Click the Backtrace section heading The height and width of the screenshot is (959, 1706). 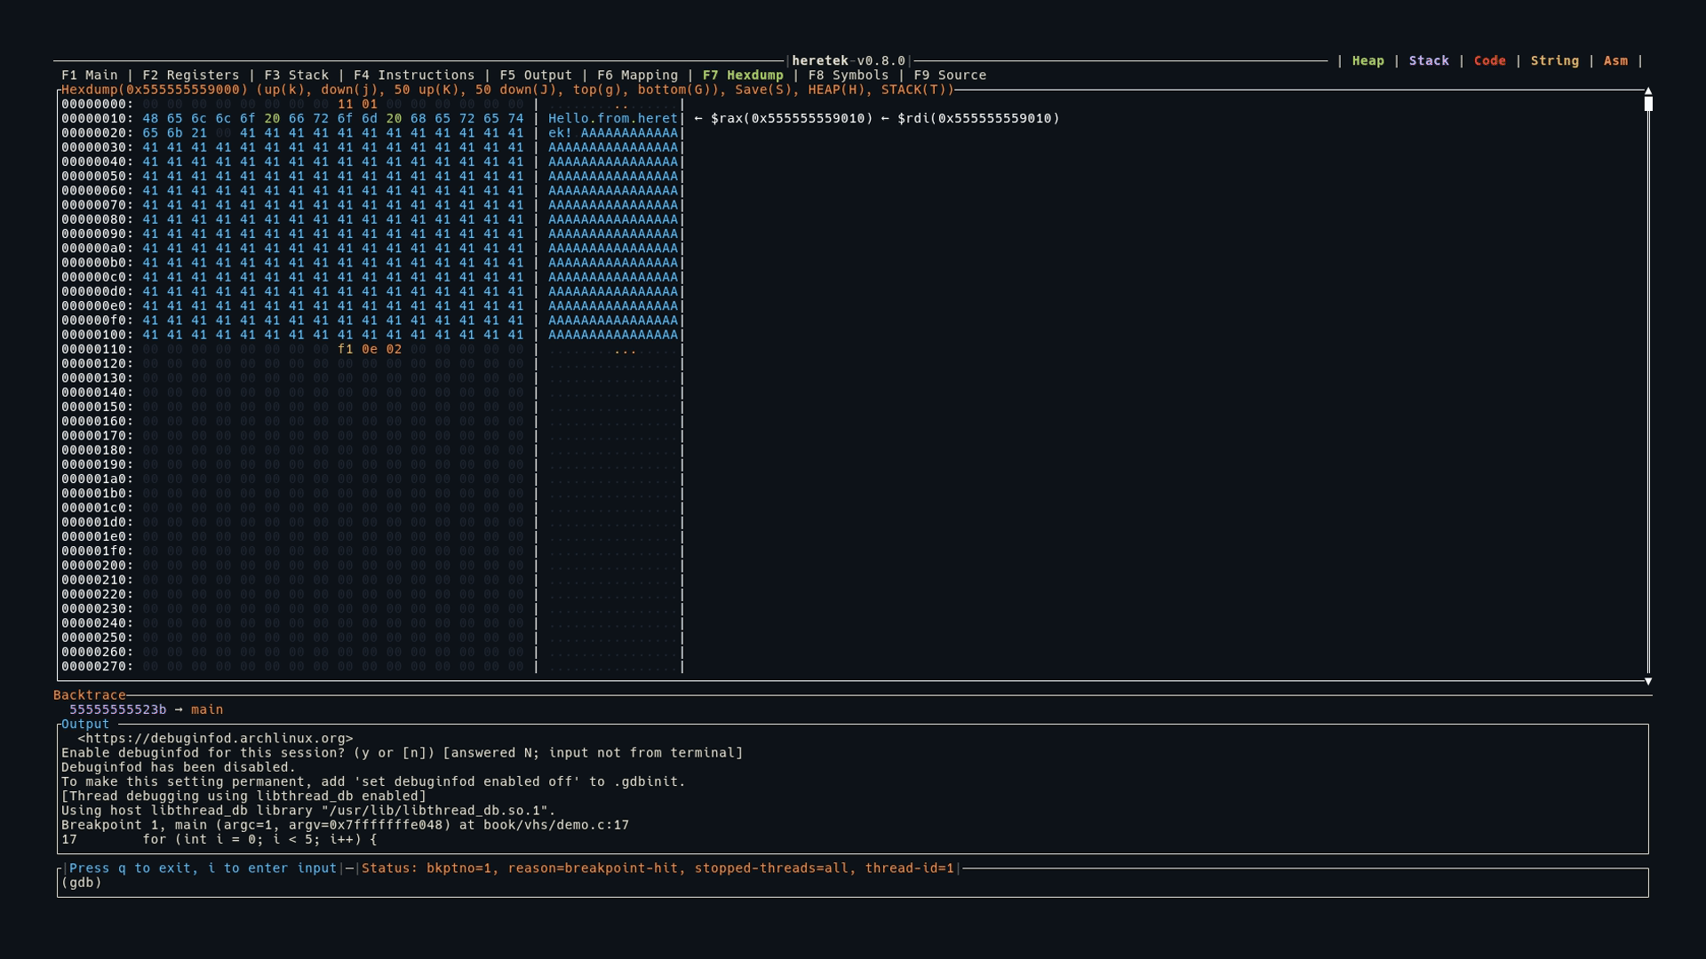pyautogui.click(x=89, y=695)
